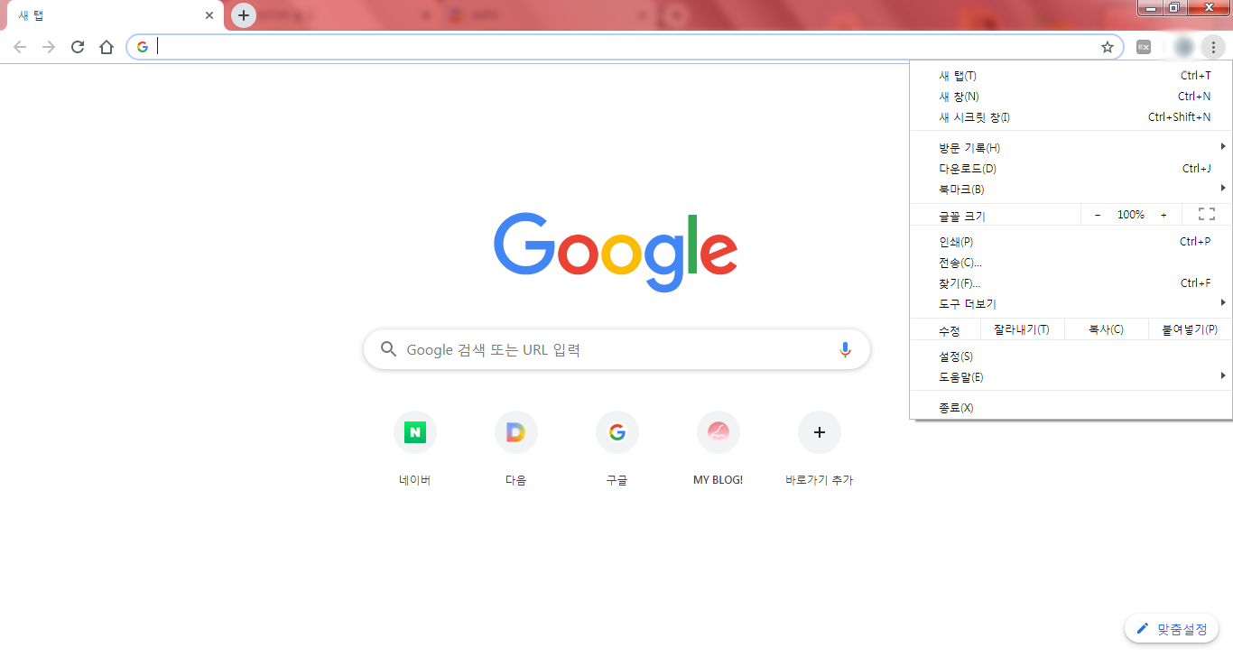This screenshot has height=657, width=1233.
Task: Add a shortcut via 바로가기 추가
Action: 820,449
